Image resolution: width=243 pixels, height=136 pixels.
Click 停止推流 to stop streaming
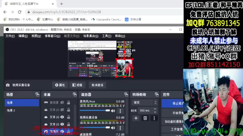172,103
